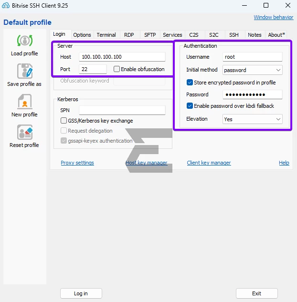
Task: Open the Elevation dropdown
Action: point(253,119)
